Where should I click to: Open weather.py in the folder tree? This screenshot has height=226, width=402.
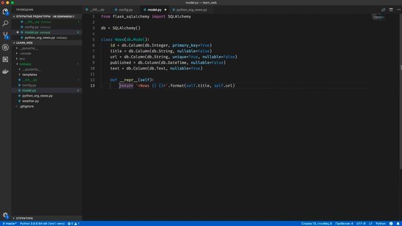pos(31,101)
